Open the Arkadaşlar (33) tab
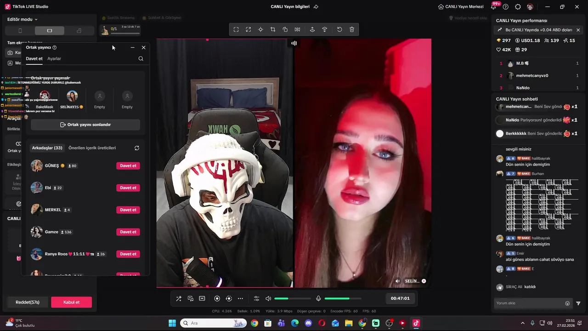Viewport: 588px width, 331px height. coord(47,148)
